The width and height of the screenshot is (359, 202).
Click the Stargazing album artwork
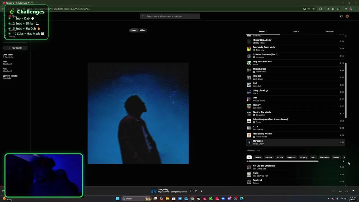click(x=138, y=113)
